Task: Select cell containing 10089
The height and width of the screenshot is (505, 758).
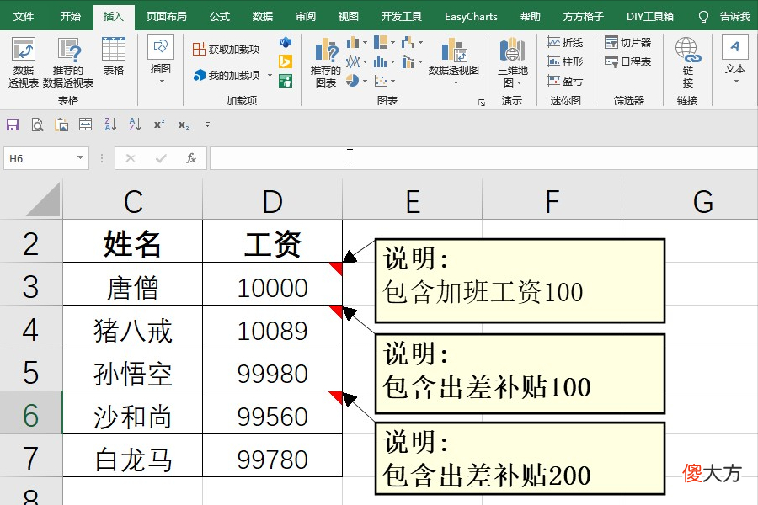Action: tap(272, 327)
